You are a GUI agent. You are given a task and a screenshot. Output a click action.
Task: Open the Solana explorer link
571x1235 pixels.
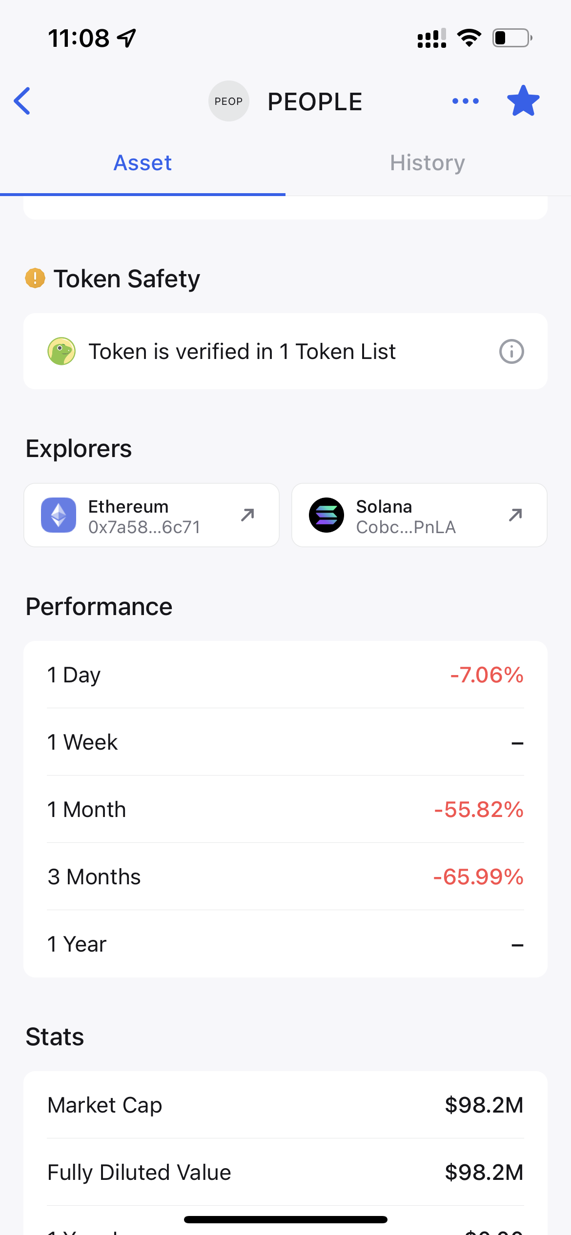(x=419, y=515)
